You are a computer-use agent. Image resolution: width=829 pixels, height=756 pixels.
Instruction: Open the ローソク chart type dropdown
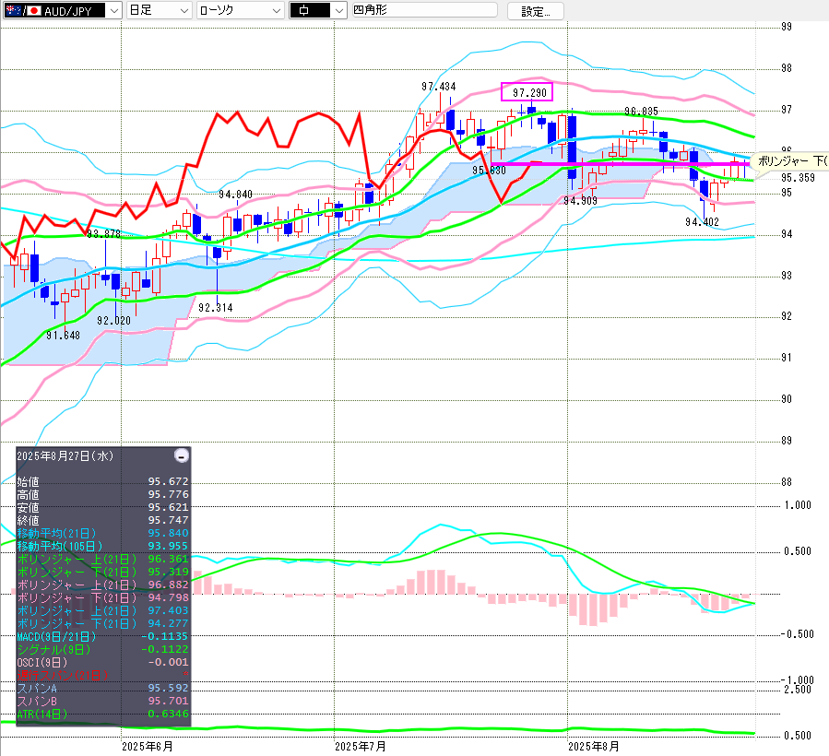click(x=241, y=10)
